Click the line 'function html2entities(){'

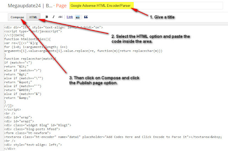(27, 39)
